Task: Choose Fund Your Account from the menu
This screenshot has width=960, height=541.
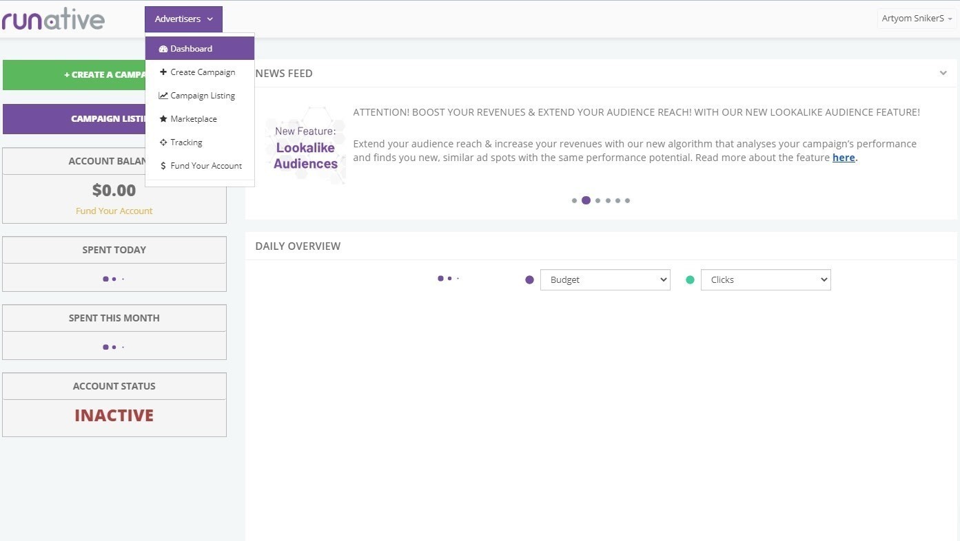Action: pyautogui.click(x=200, y=166)
